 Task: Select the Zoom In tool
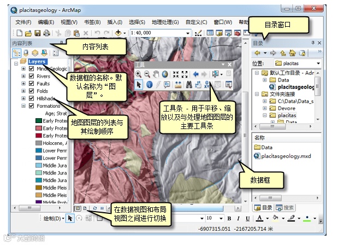pos(138,74)
